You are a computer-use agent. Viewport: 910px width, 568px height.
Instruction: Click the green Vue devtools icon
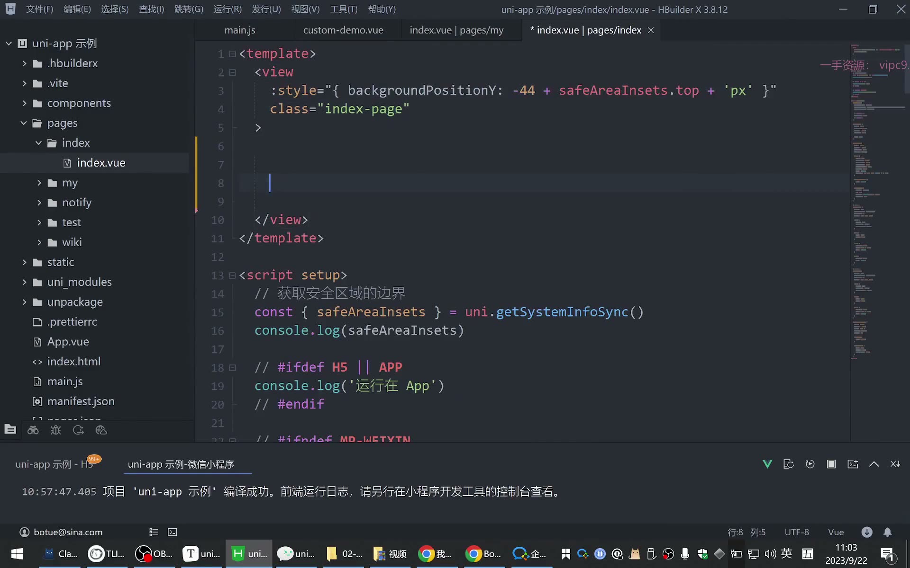pos(767,464)
